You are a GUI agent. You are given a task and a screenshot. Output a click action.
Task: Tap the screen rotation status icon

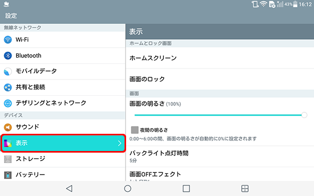click(255, 4)
